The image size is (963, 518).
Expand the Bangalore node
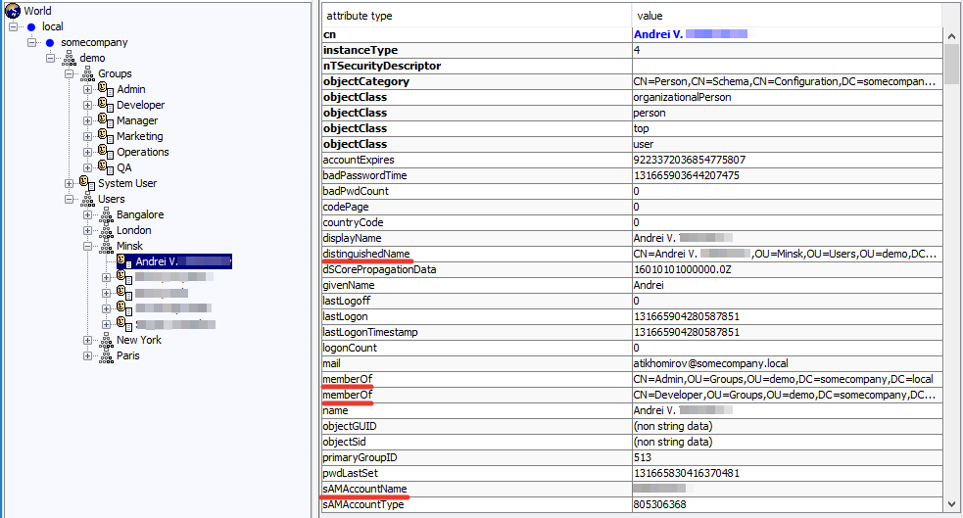click(88, 214)
